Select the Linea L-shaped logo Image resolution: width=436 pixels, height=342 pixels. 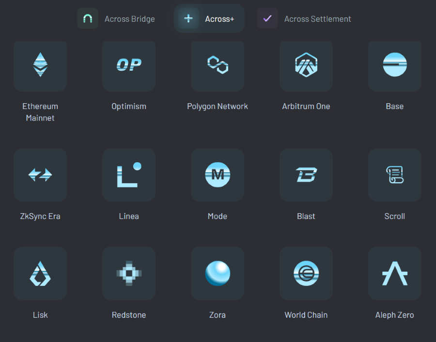tap(129, 175)
